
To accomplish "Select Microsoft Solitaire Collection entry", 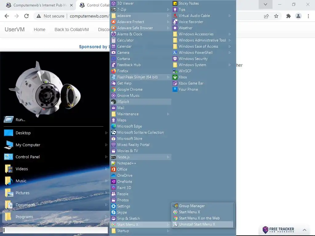I will [x=141, y=132].
